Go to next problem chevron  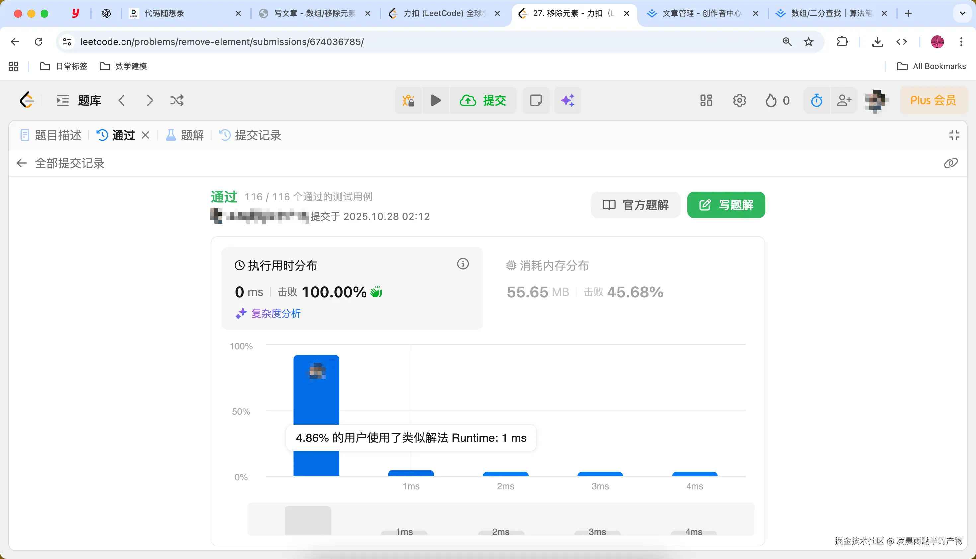150,101
